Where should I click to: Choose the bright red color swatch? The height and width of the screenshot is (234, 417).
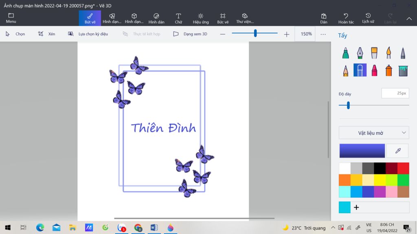pyautogui.click(x=403, y=169)
